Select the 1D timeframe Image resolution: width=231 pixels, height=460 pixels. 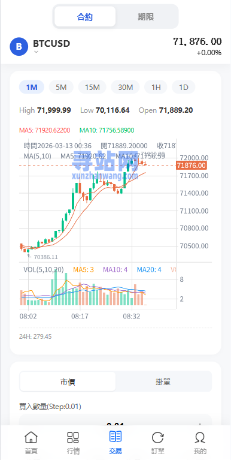click(184, 87)
